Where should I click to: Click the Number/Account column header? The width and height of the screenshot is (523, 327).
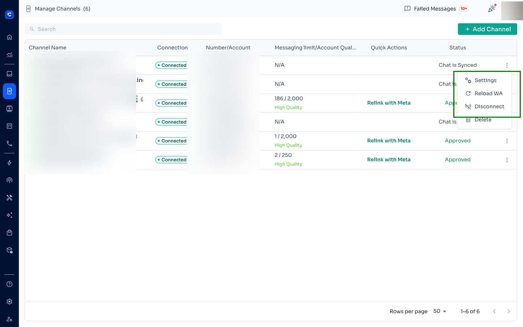(x=228, y=48)
